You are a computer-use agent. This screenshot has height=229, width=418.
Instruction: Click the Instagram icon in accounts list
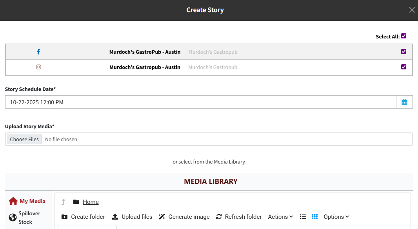point(38,67)
